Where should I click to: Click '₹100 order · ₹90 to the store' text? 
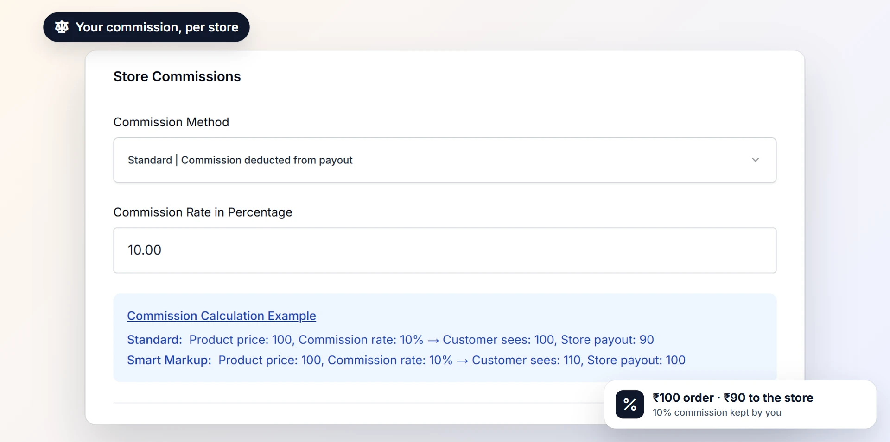click(x=733, y=398)
